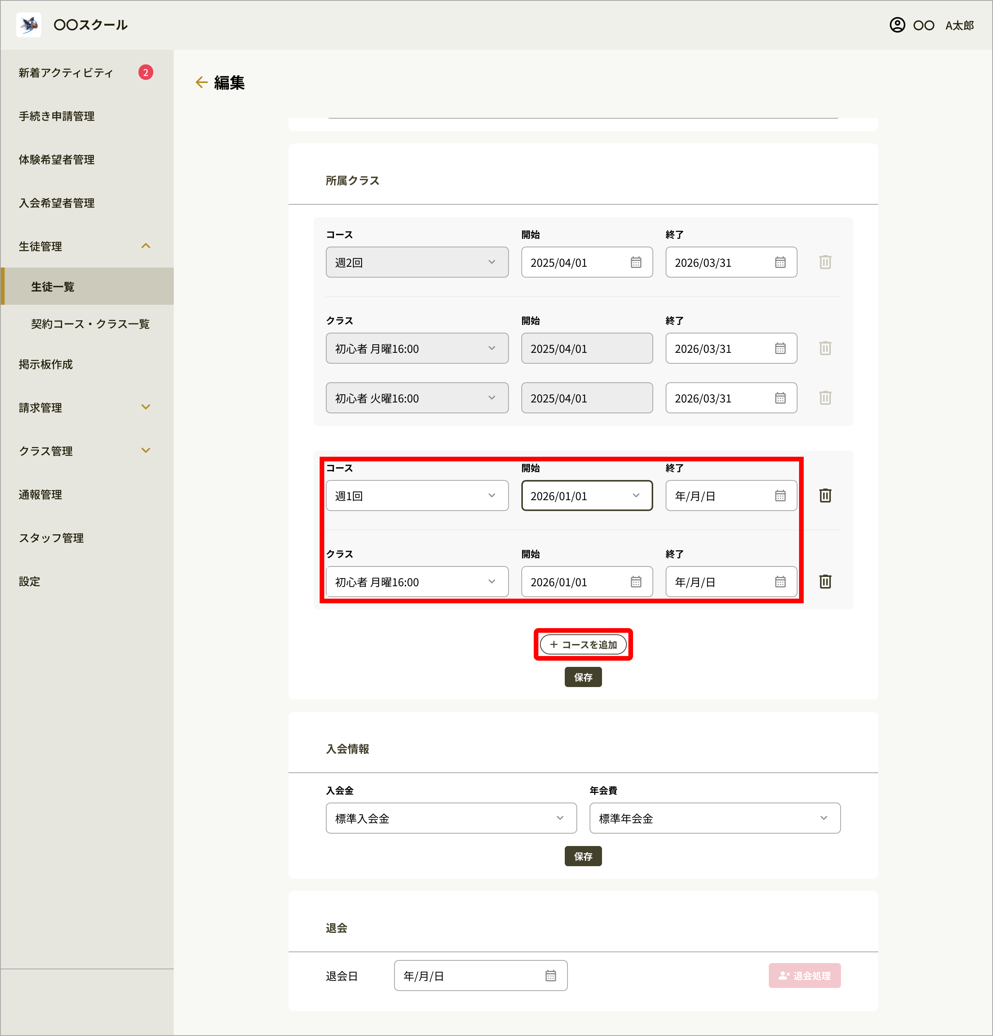Open 入会希望者管理 in sidebar
This screenshot has height=1036, width=993.
point(57,203)
